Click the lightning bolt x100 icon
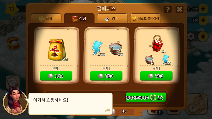 click(x=97, y=48)
